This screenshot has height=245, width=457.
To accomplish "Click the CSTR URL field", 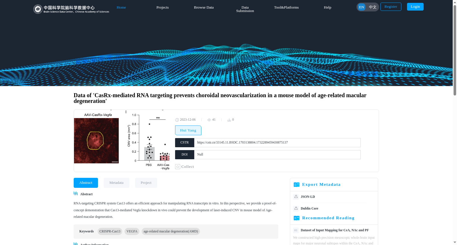I will (x=277, y=143).
